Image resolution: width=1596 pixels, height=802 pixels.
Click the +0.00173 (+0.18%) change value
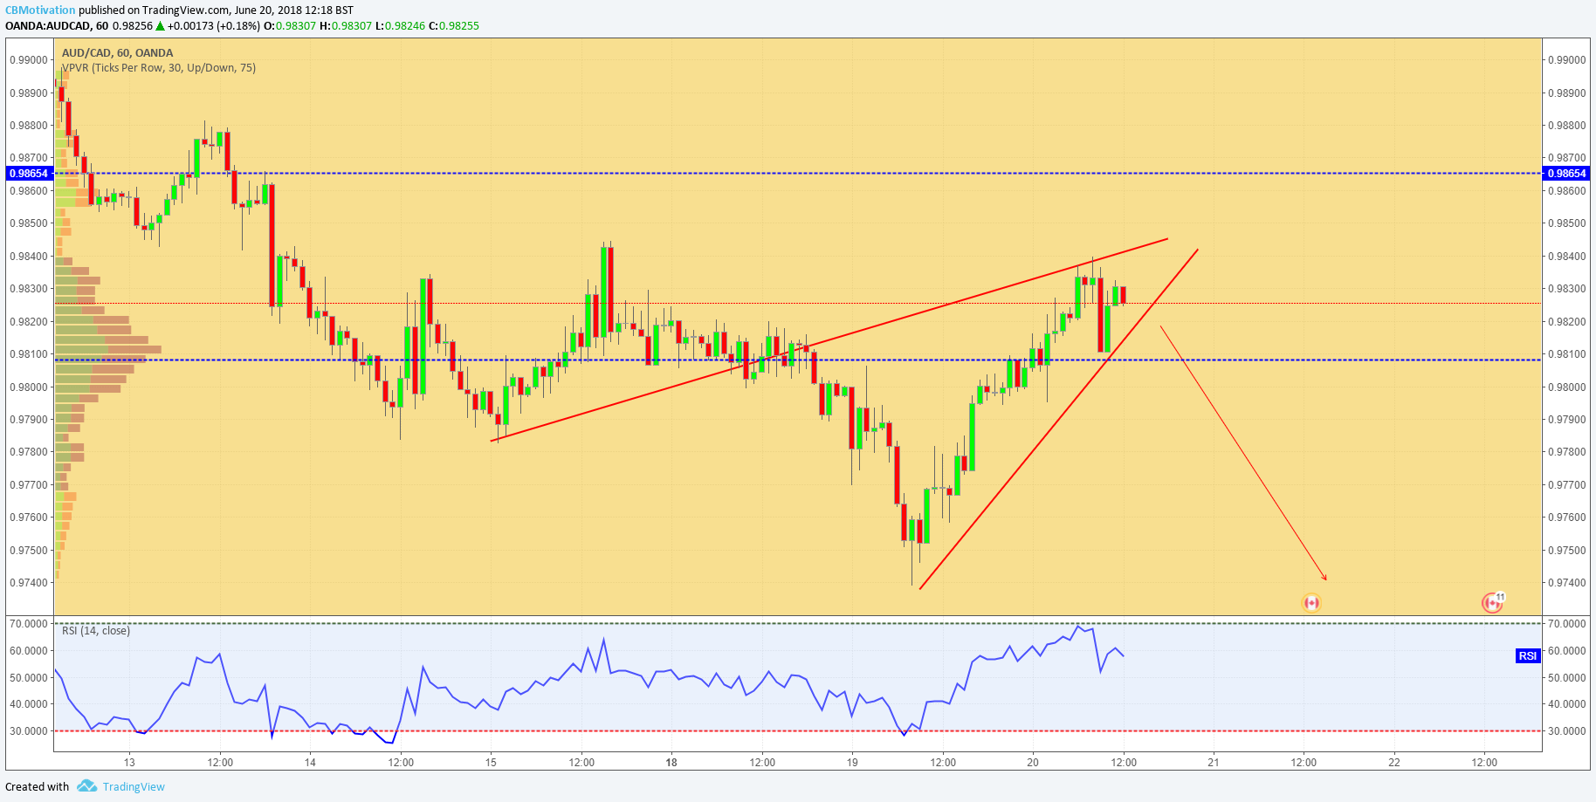(214, 26)
